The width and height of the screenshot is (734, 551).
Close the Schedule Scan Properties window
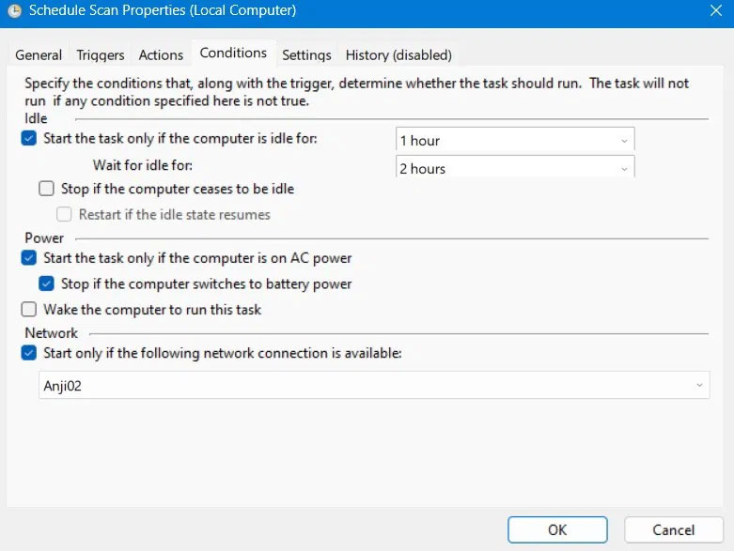[x=715, y=10]
